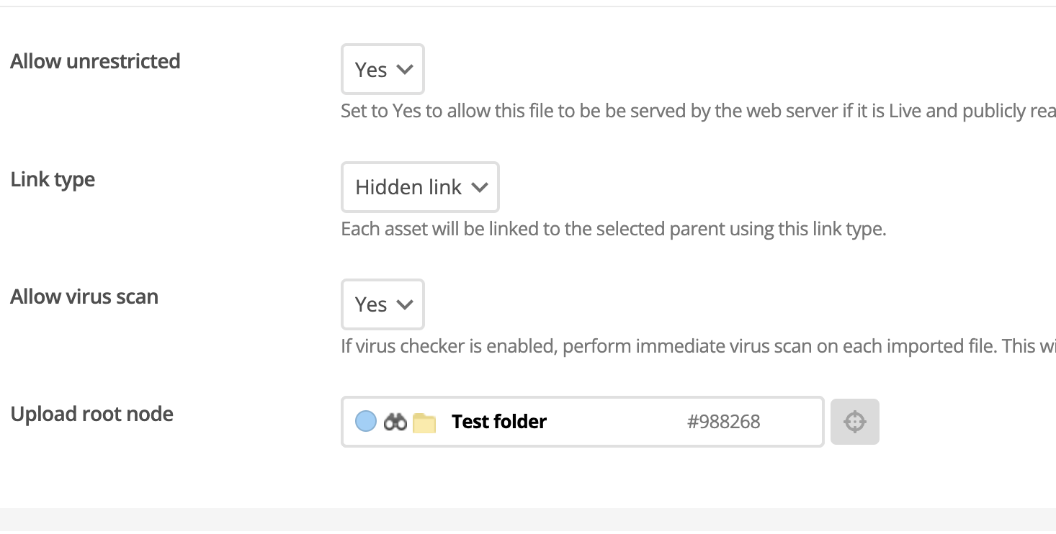This screenshot has width=1056, height=534.
Task: Click the Allow virus scan field label
Action: [84, 297]
